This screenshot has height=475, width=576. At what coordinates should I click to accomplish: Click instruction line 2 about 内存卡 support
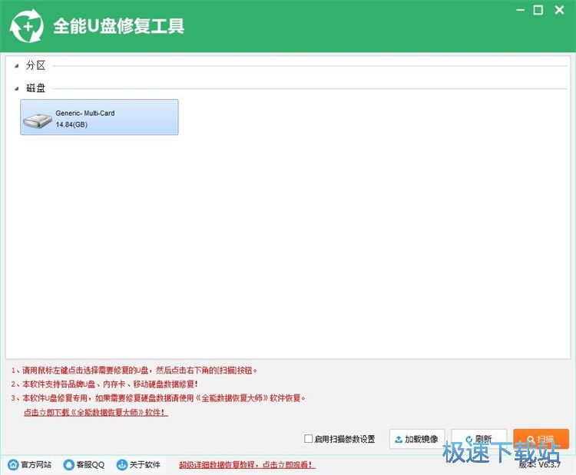point(104,384)
